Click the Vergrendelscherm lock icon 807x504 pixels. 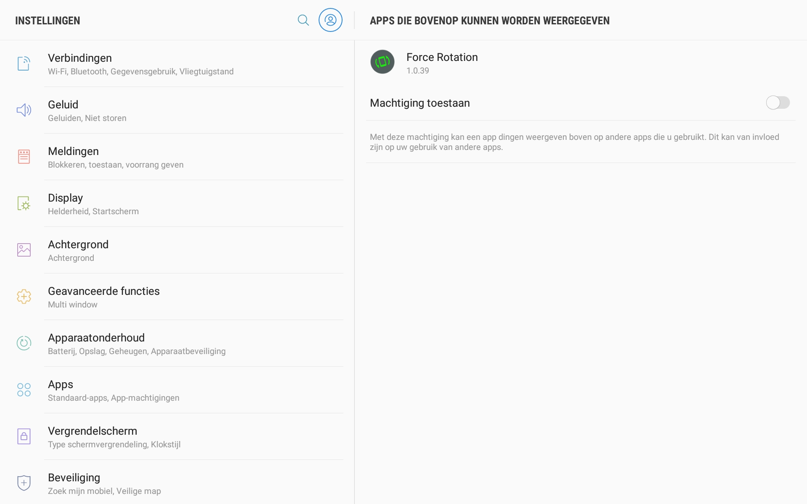click(x=24, y=436)
